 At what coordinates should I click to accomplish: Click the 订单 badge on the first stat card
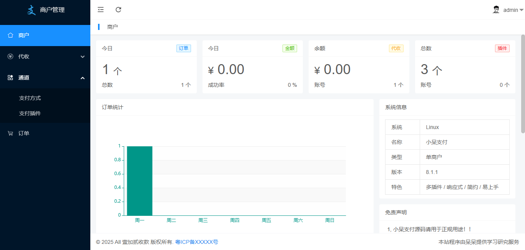click(184, 48)
